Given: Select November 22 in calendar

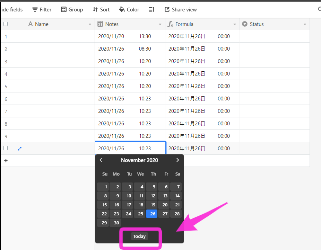Looking at the screenshot, I should [103, 214].
